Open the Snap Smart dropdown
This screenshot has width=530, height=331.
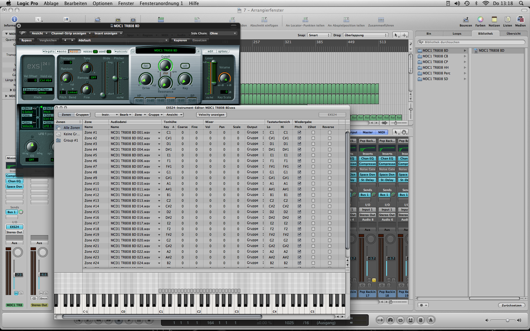click(319, 35)
